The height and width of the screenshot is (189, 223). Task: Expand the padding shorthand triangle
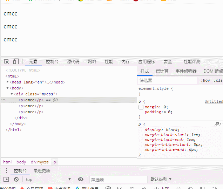pyautogui.click(x=165, y=112)
